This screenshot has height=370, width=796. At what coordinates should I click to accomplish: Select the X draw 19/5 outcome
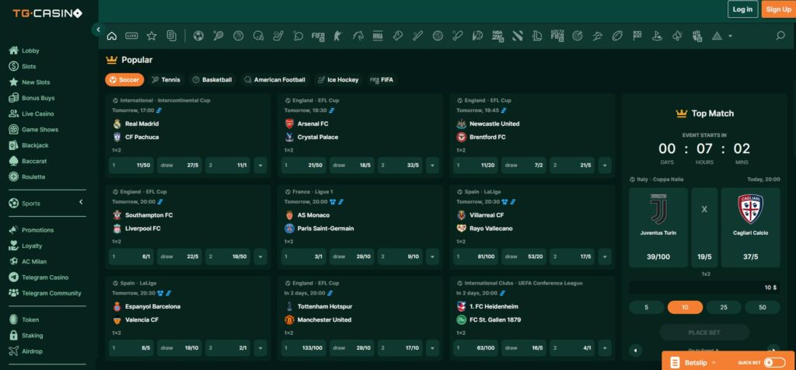(704, 228)
